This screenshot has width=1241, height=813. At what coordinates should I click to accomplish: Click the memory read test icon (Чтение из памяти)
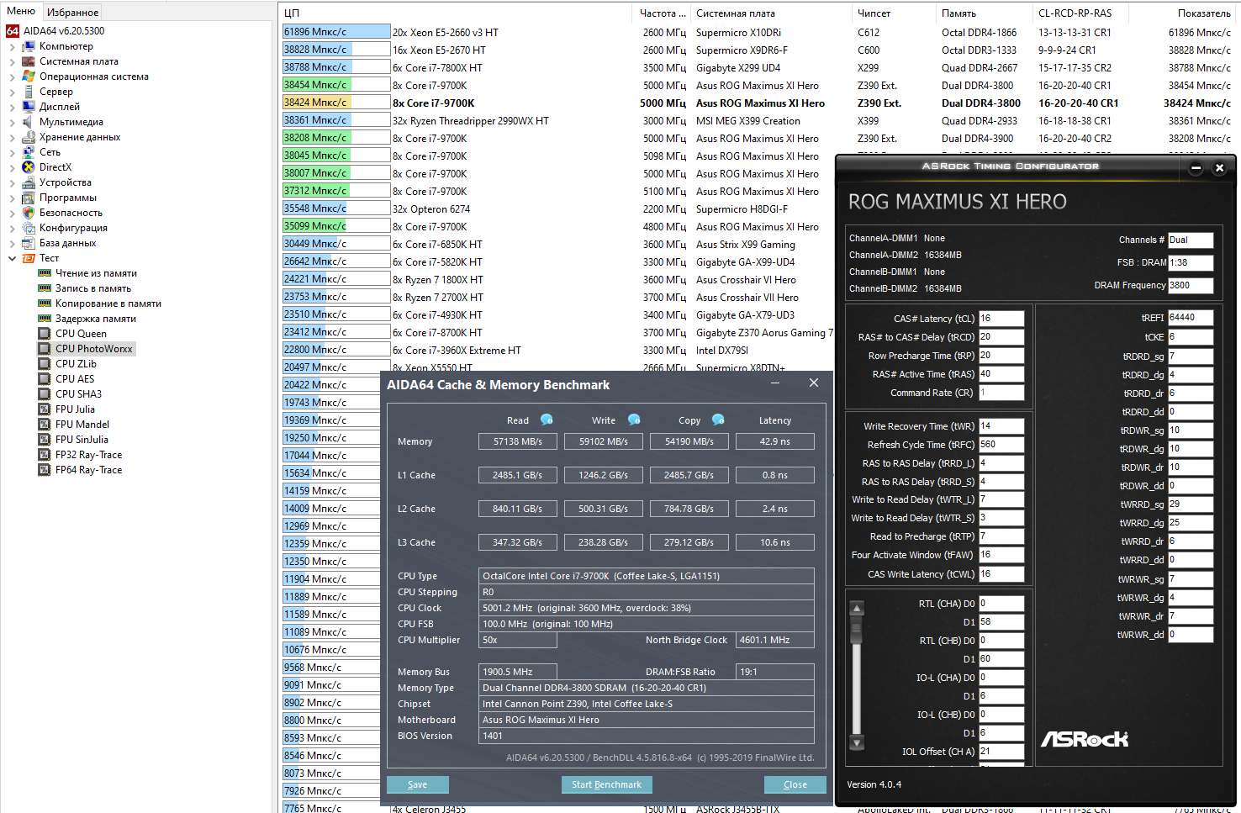point(45,273)
